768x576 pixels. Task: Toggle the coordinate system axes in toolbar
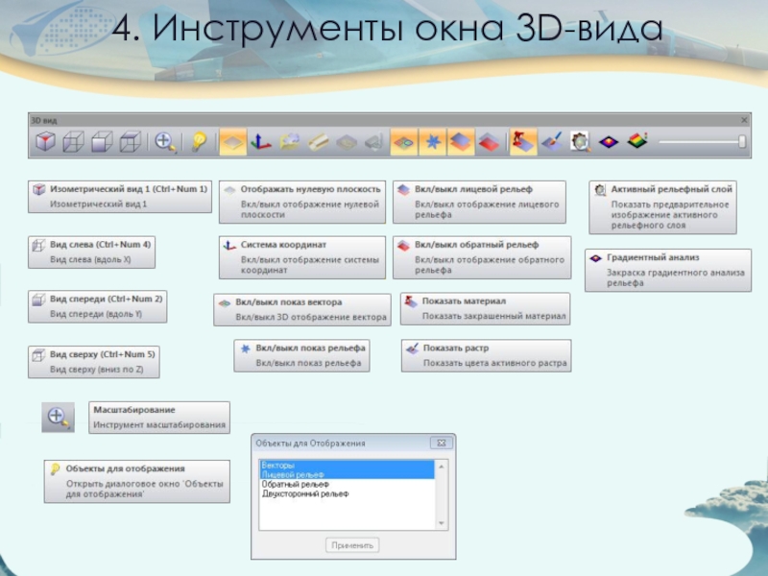click(260, 142)
